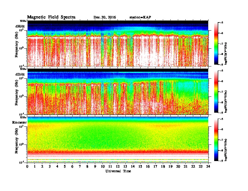Click hour "8" on the Universal Time axis
The image size is (248, 191).
[x=87, y=166]
